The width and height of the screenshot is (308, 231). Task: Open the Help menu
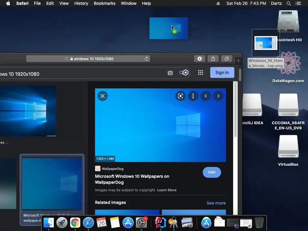click(146, 3)
